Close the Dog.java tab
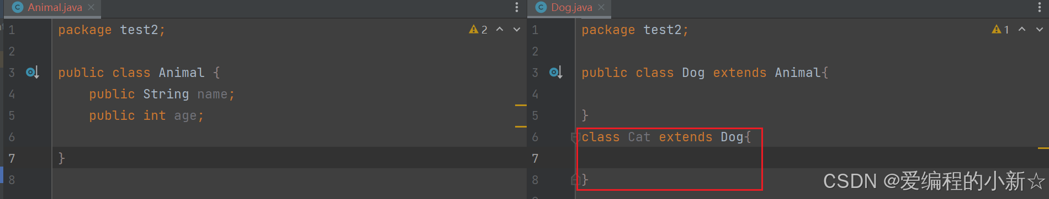This screenshot has width=1049, height=199. click(601, 8)
